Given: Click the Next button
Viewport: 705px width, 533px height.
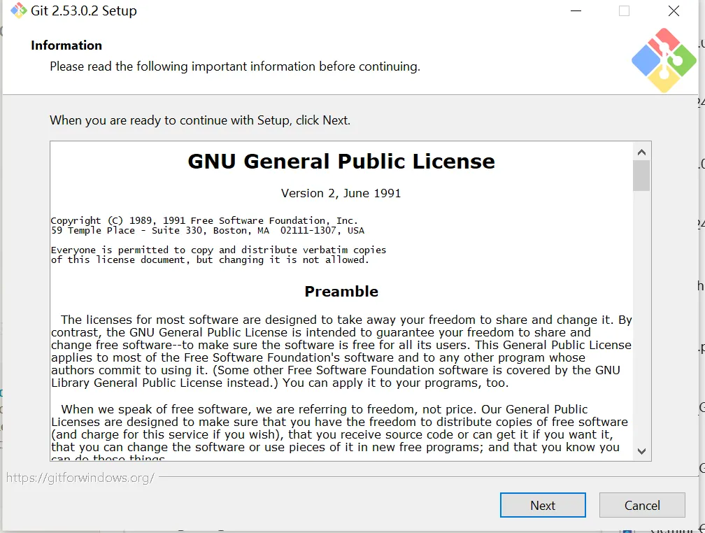Looking at the screenshot, I should pyautogui.click(x=543, y=505).
